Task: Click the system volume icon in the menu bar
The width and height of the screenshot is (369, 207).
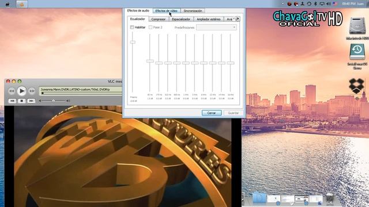Action: coord(329,4)
